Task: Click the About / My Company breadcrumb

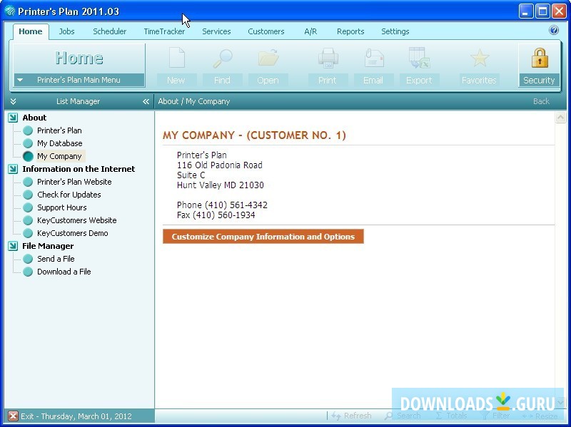Action: (193, 101)
